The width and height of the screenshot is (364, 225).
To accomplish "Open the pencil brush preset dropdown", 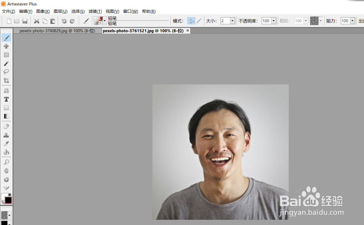I will (x=104, y=21).
